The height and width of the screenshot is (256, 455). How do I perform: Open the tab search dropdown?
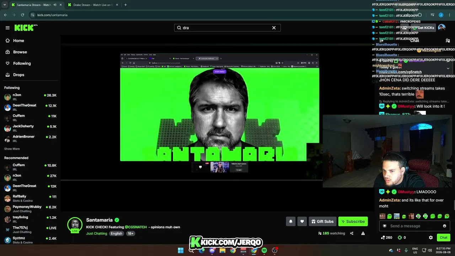click(x=5, y=5)
